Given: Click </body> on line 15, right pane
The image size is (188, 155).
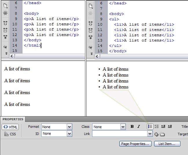Looking at the screenshot, I should (x=118, y=51).
